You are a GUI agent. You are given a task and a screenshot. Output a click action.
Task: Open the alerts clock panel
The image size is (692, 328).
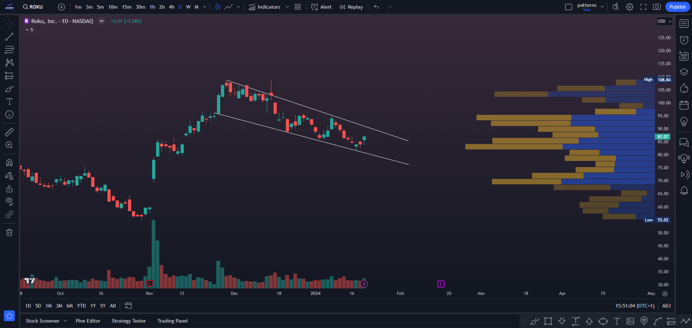click(x=684, y=40)
